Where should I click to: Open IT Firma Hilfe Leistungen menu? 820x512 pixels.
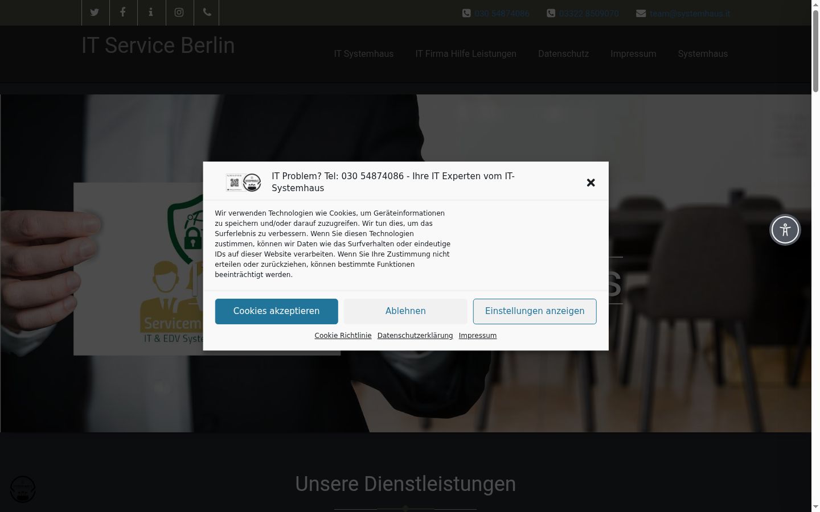(x=466, y=54)
